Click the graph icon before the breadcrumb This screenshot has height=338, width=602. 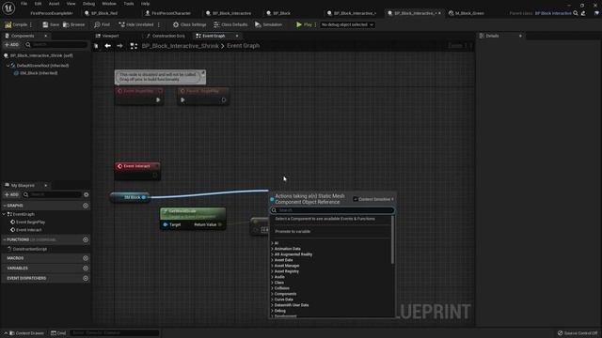[134, 46]
